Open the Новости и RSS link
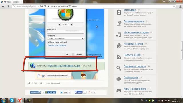The image size is (183, 103). [132, 55]
